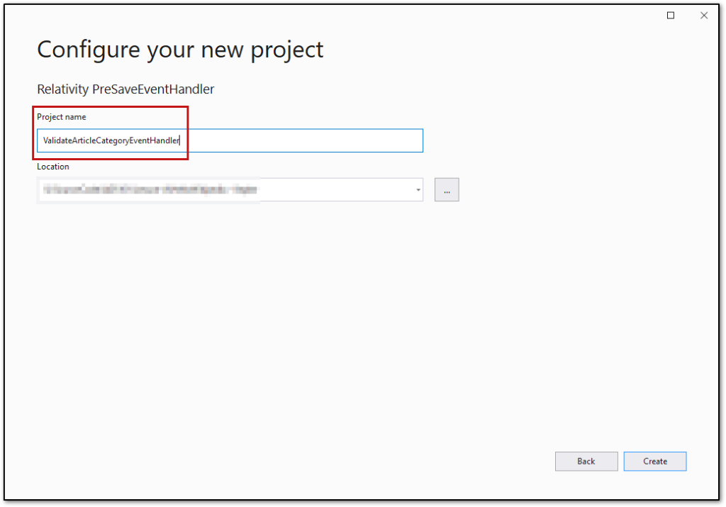Go back with the Back button

pos(586,461)
